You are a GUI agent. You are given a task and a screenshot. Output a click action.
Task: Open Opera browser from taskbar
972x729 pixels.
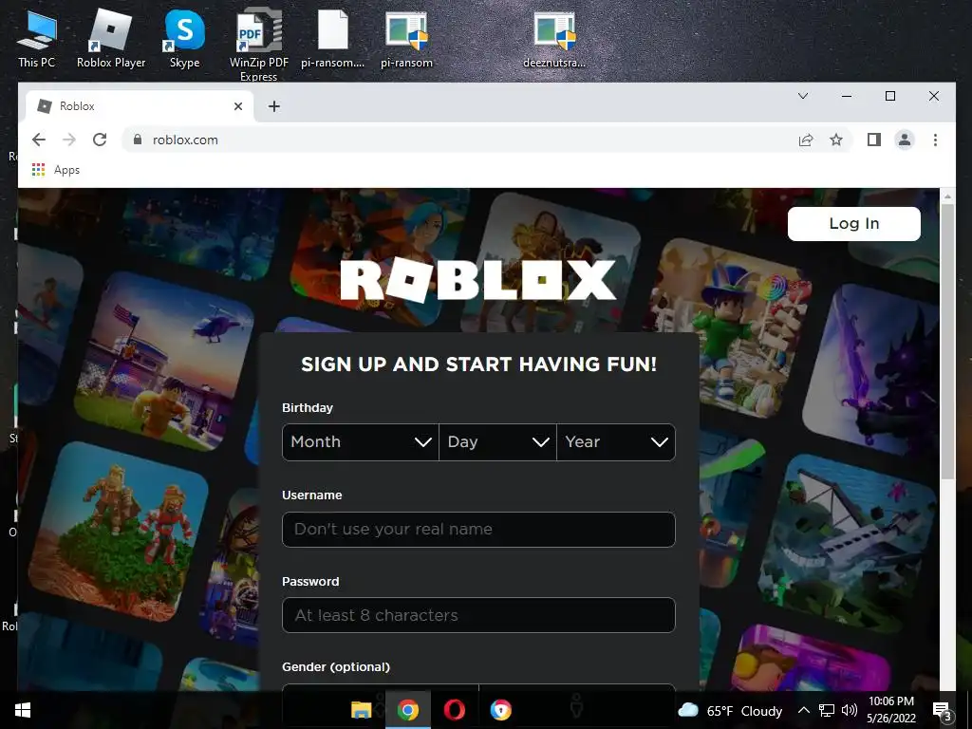[455, 710]
